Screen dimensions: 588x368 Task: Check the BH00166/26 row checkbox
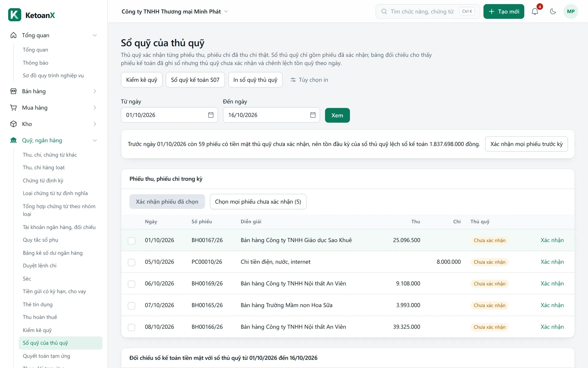click(131, 328)
